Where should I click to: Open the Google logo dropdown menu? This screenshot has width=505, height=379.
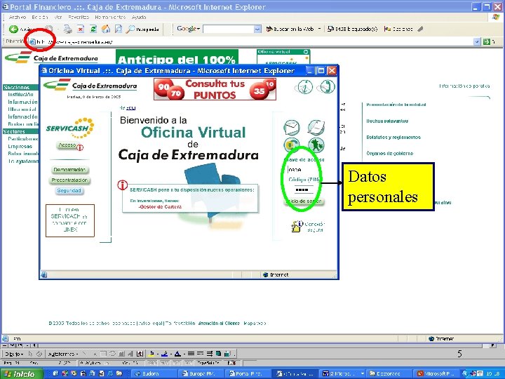[x=189, y=29]
